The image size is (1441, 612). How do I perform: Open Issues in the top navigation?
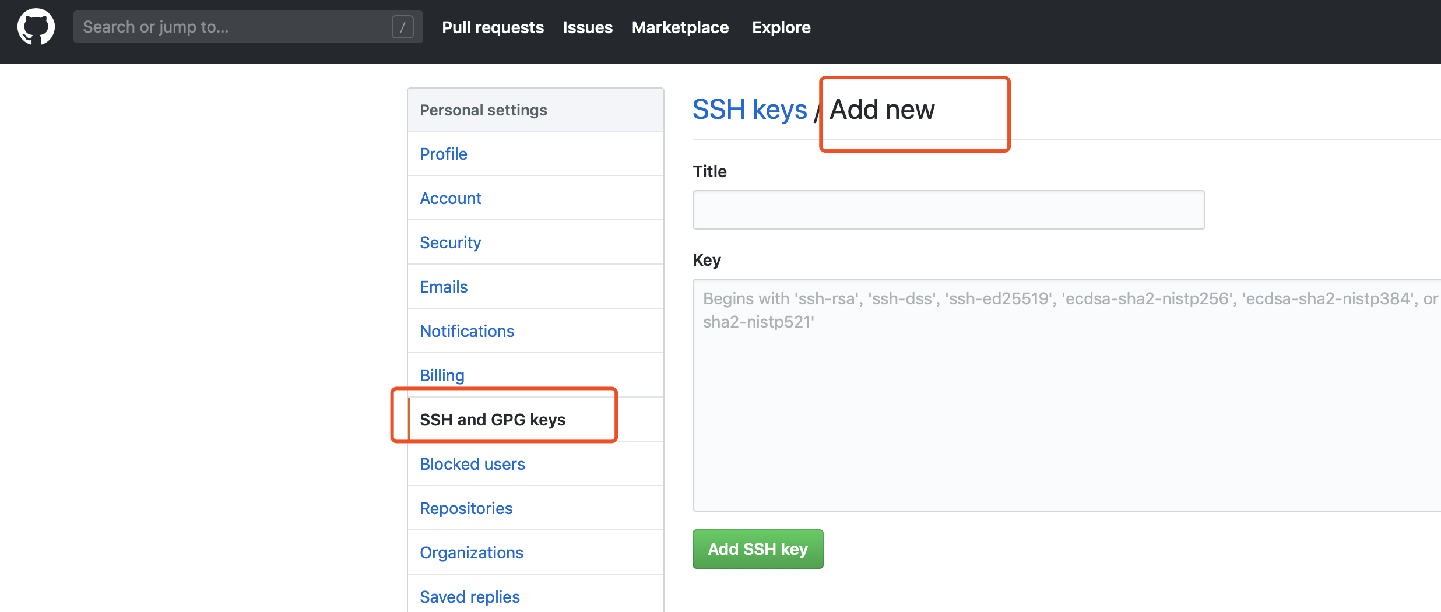(588, 27)
